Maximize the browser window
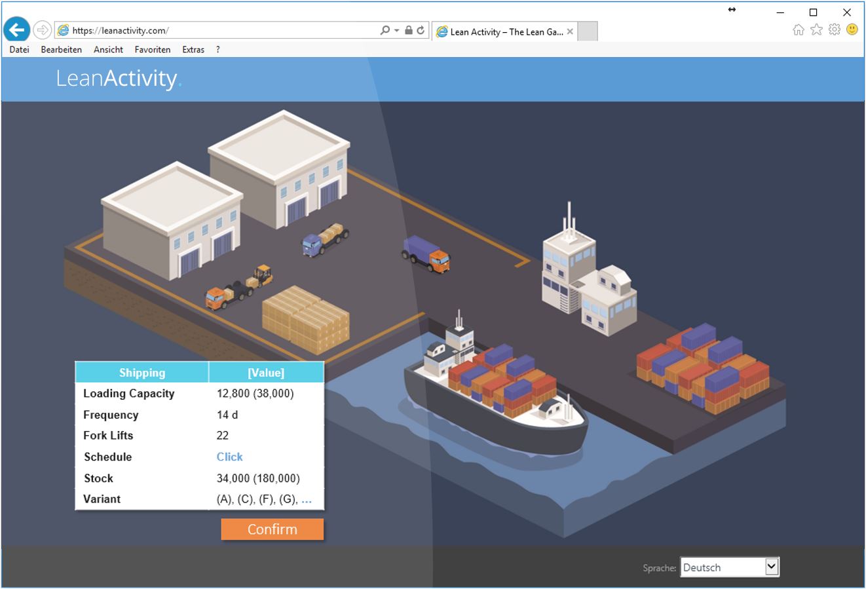This screenshot has width=866, height=589. (x=813, y=12)
